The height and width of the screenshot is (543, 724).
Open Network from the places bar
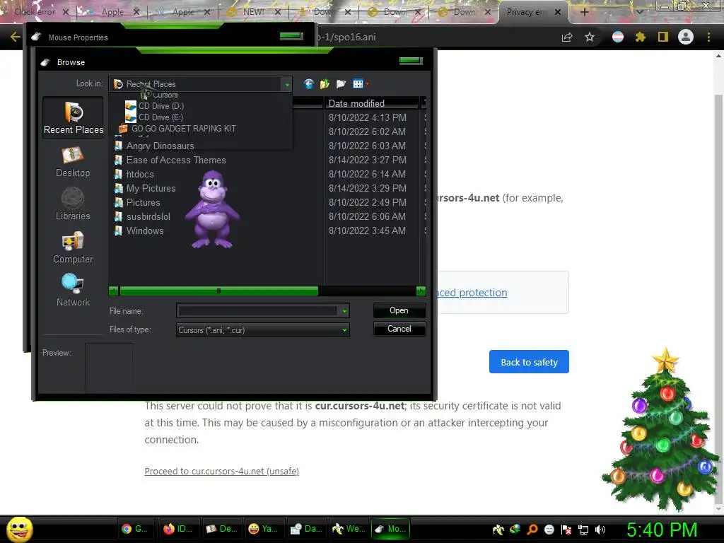[73, 291]
